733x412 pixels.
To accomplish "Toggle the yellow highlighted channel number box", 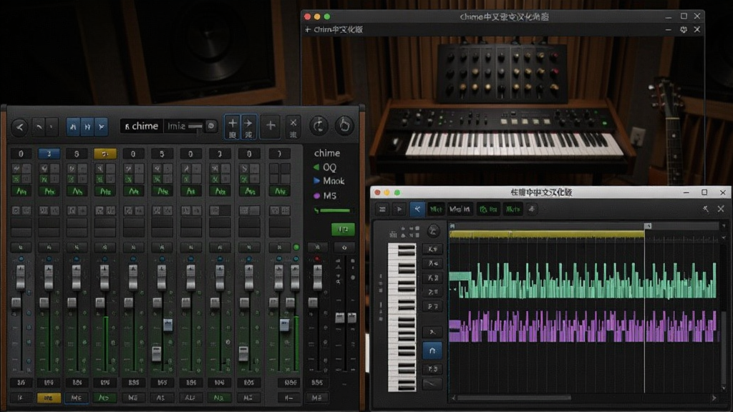I will pyautogui.click(x=105, y=153).
